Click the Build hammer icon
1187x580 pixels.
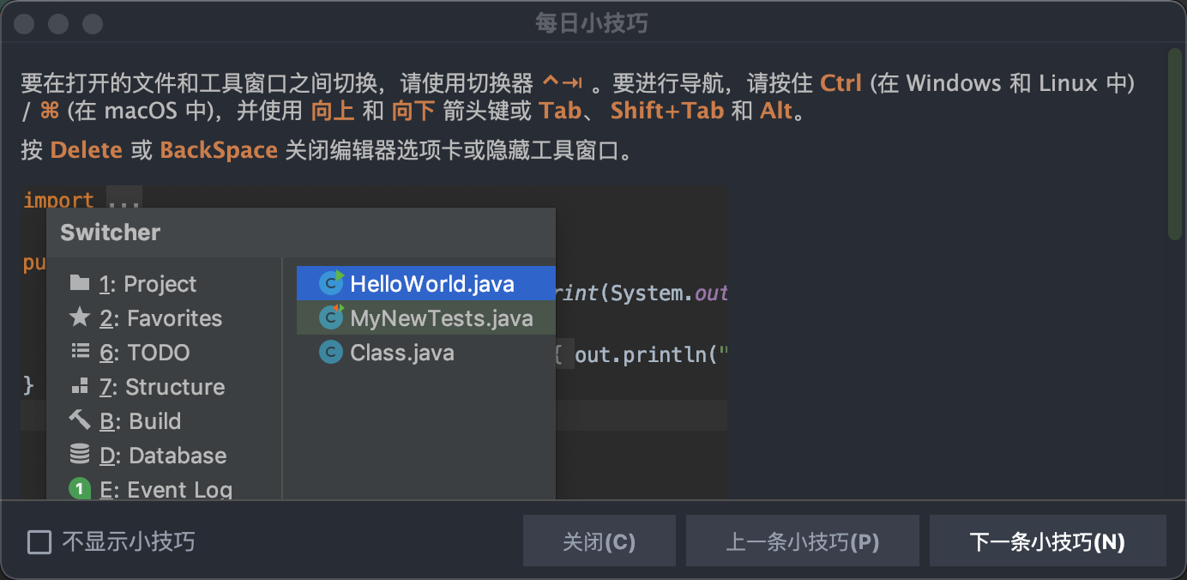point(80,420)
